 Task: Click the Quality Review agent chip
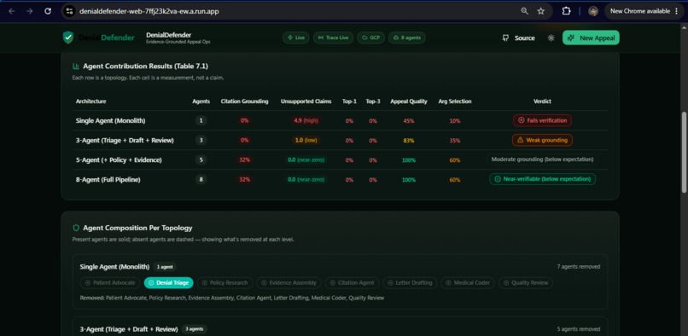pyautogui.click(x=526, y=283)
